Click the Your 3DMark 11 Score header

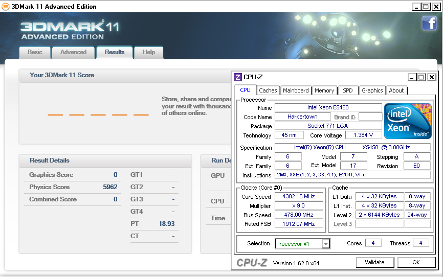click(x=62, y=75)
